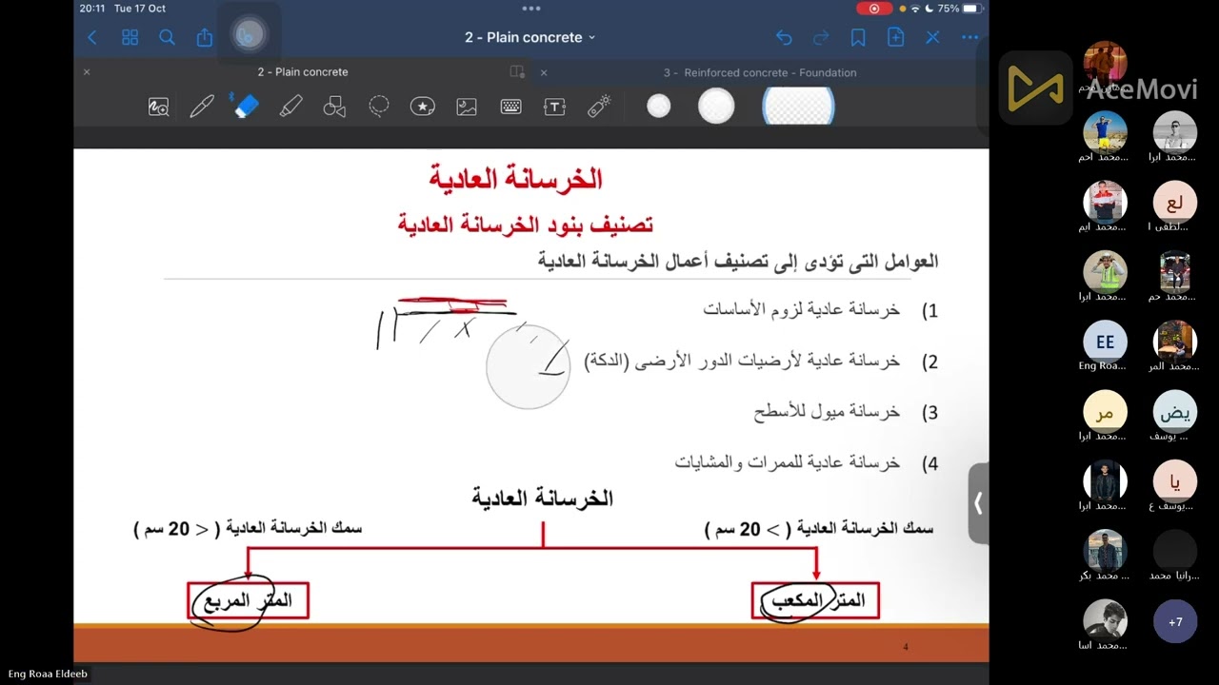Select the zoom window tool
This screenshot has width=1219, height=685.
pos(159,108)
